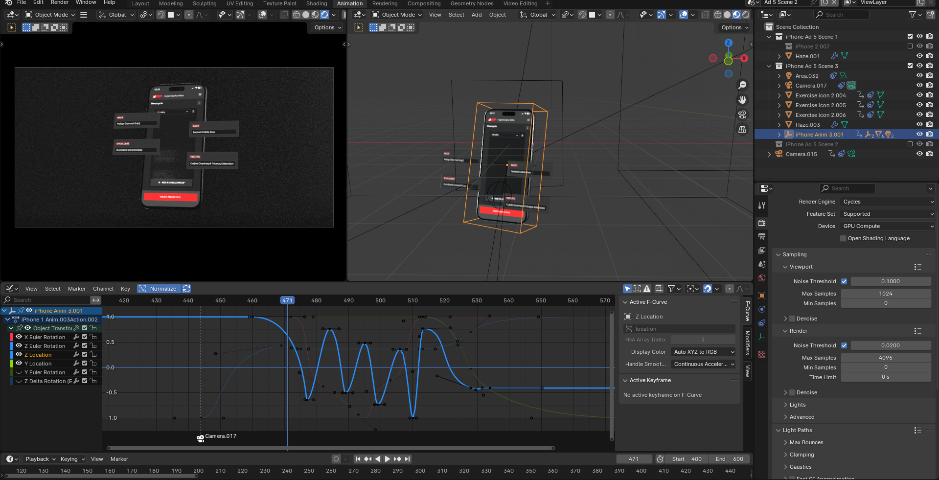The image size is (939, 480).
Task: Open the Animation workspace tab
Action: click(350, 3)
